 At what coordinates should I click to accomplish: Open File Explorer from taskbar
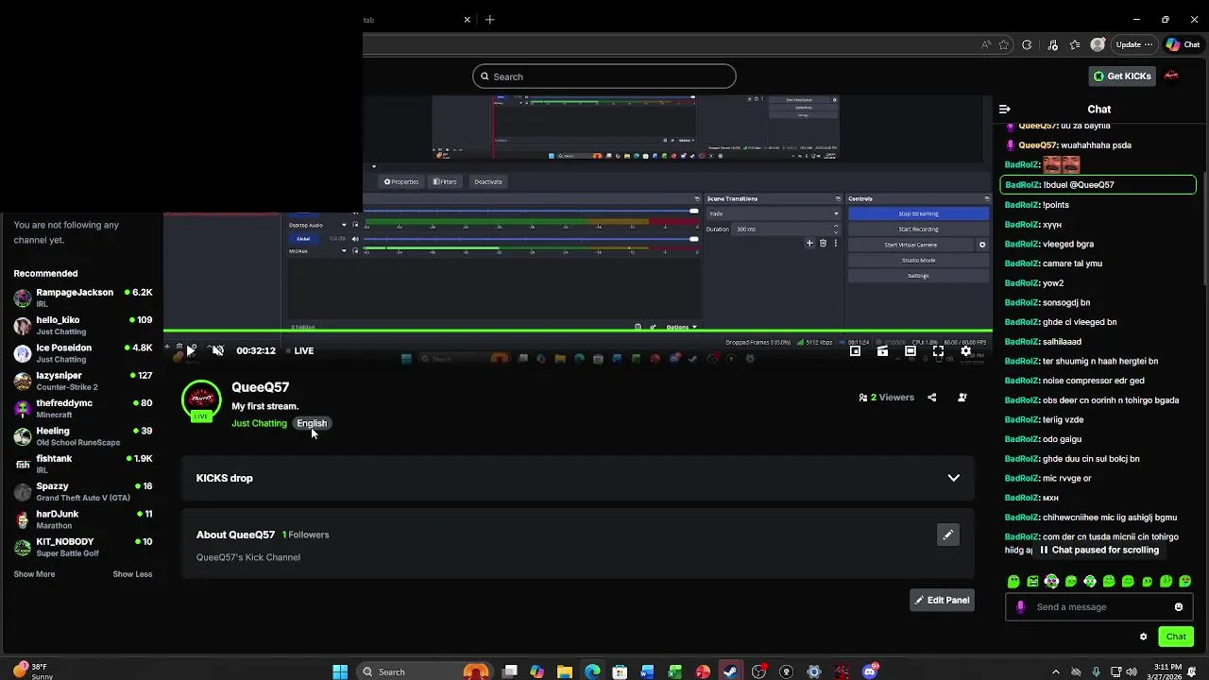(x=565, y=671)
